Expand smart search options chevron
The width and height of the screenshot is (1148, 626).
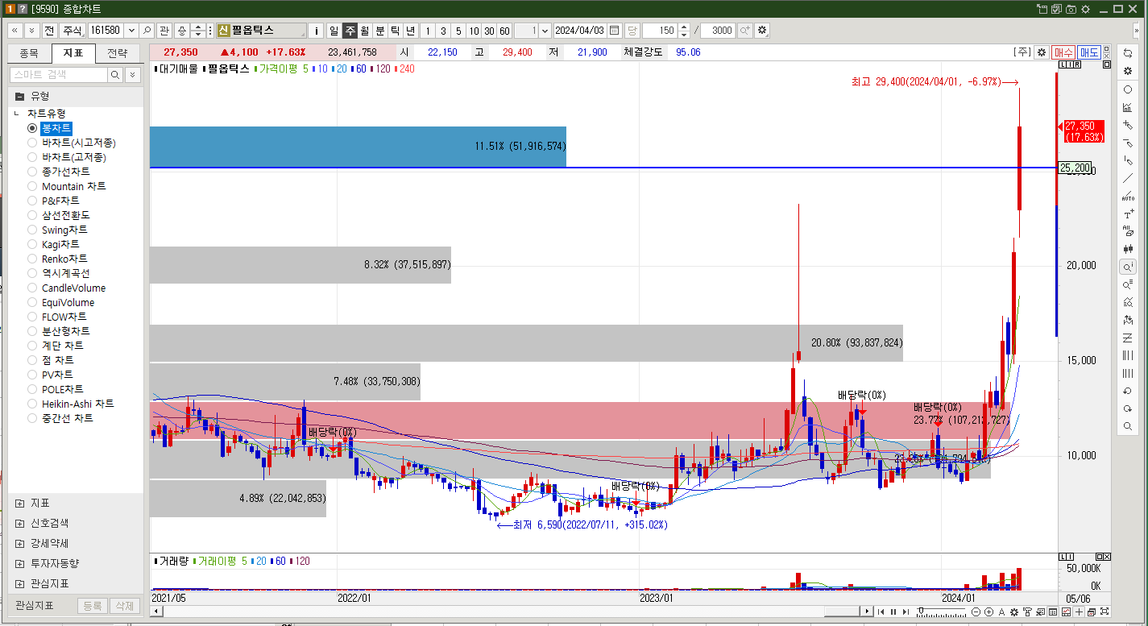(133, 74)
